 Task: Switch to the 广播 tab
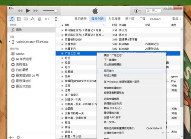[142, 19]
